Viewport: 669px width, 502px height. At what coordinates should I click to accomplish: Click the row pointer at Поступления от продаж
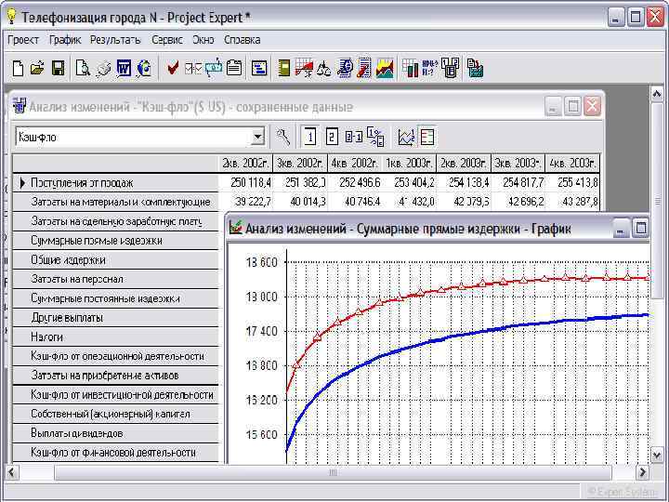(22, 183)
